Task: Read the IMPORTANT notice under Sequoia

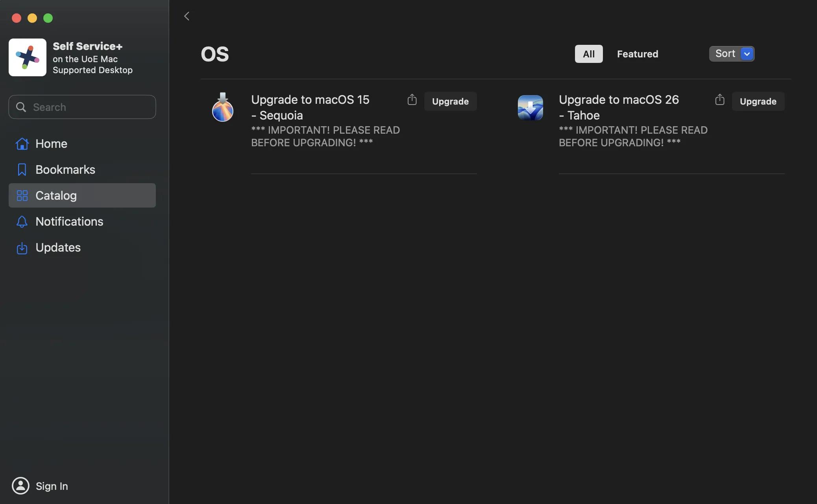Action: click(325, 136)
